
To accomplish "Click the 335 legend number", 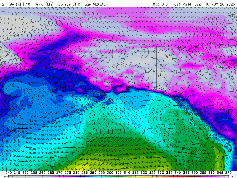I will tap(169, 173).
